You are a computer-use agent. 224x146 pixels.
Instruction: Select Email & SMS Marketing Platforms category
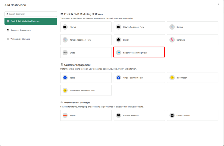pyautogui.click(x=31, y=21)
